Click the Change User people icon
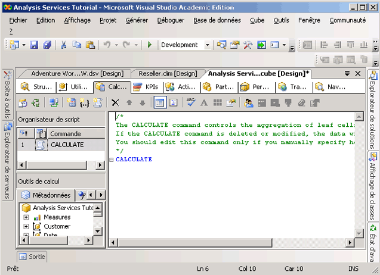 249,103
